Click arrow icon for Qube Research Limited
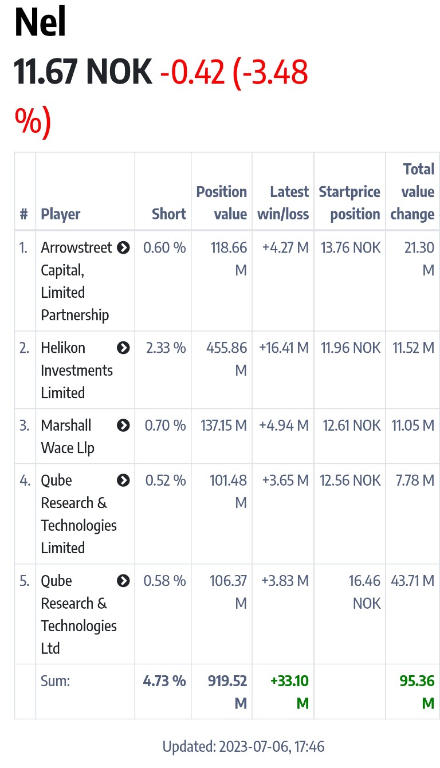Viewport: 440px width, 768px height. click(123, 481)
